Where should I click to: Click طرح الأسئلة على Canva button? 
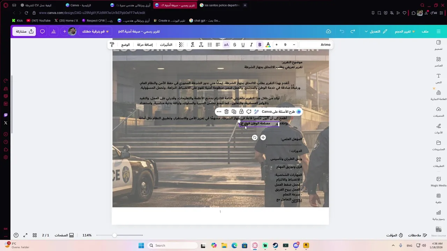click(281, 112)
